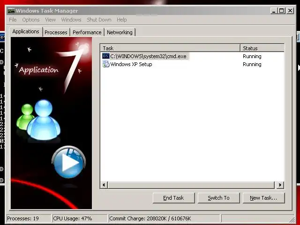
Task: Select the C:\WINDOWS\system32\cmd.exe task
Action: 148,56
